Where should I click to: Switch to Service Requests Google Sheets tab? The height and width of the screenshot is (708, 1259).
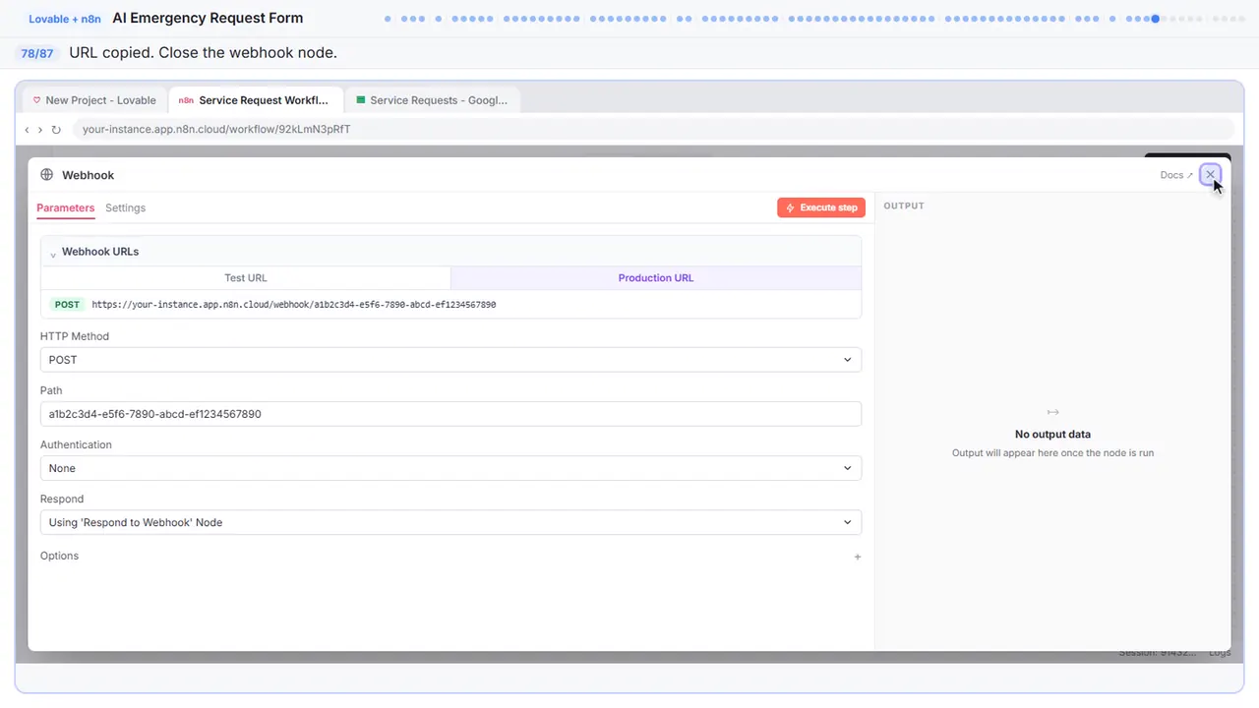pyautogui.click(x=433, y=100)
